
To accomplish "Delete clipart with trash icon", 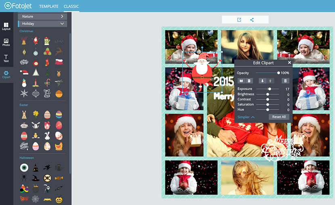I will click(x=285, y=81).
